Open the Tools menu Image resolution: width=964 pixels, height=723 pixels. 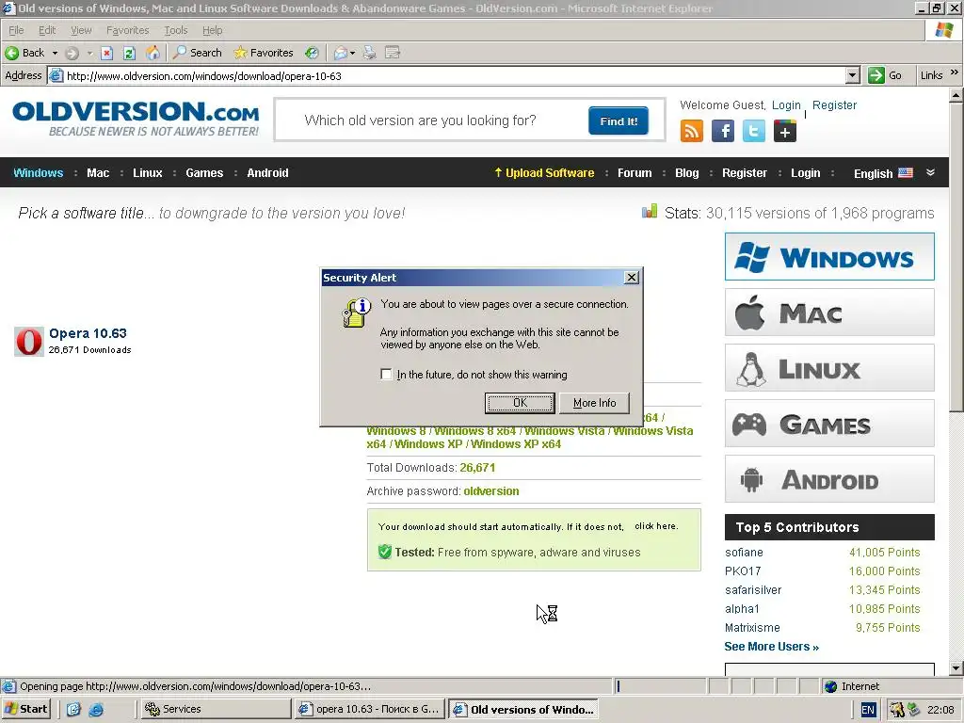(x=176, y=30)
